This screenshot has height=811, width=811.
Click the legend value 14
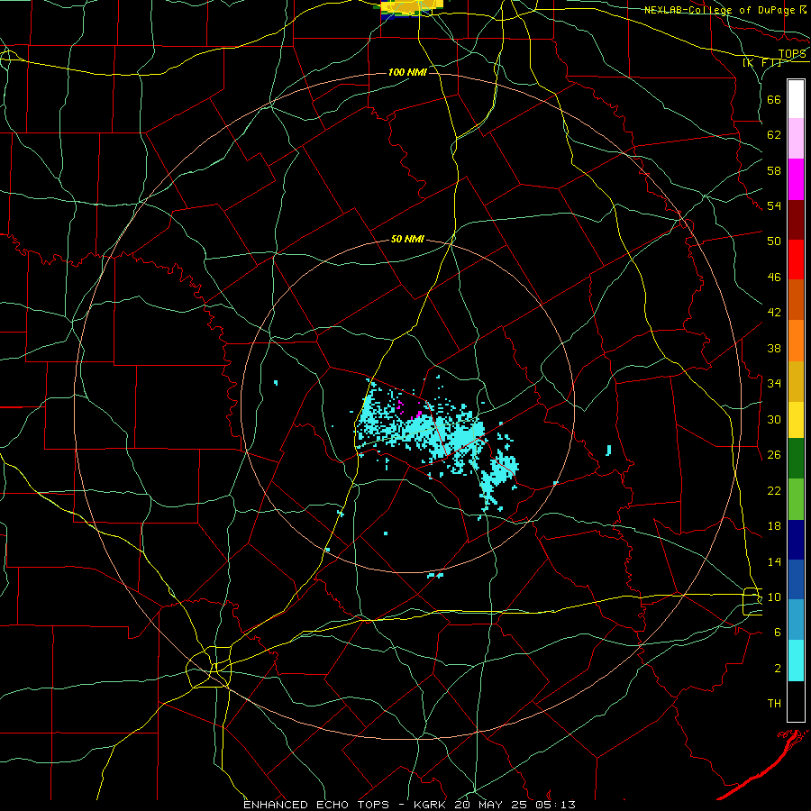(774, 561)
